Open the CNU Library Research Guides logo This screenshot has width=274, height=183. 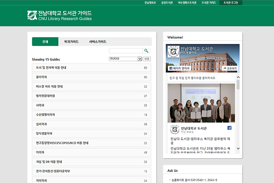[x=59, y=16]
